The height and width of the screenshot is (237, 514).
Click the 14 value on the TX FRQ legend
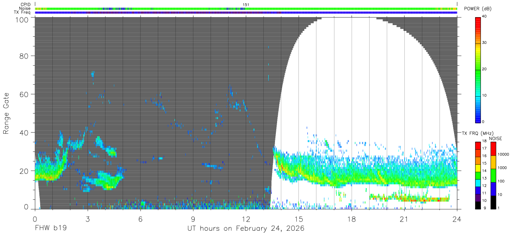(x=485, y=171)
